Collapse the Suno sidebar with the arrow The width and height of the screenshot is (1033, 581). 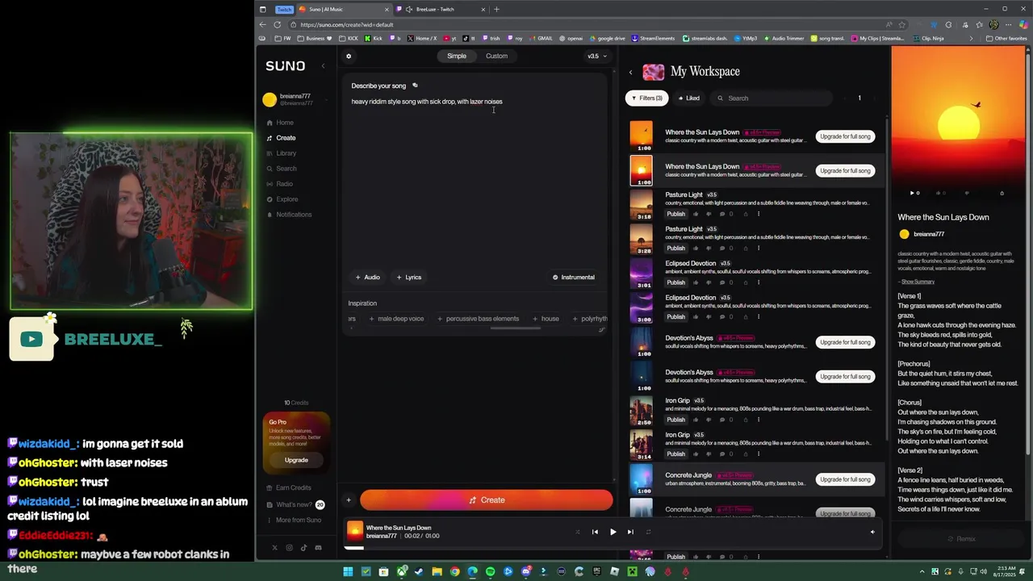323,66
